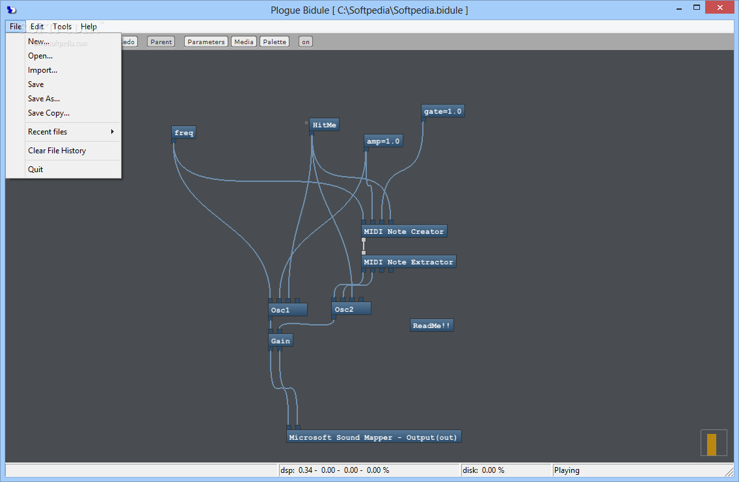Click the disk: 0.00 % status text

(483, 470)
